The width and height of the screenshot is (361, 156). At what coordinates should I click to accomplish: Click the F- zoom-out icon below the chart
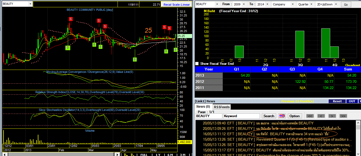pos(132,155)
